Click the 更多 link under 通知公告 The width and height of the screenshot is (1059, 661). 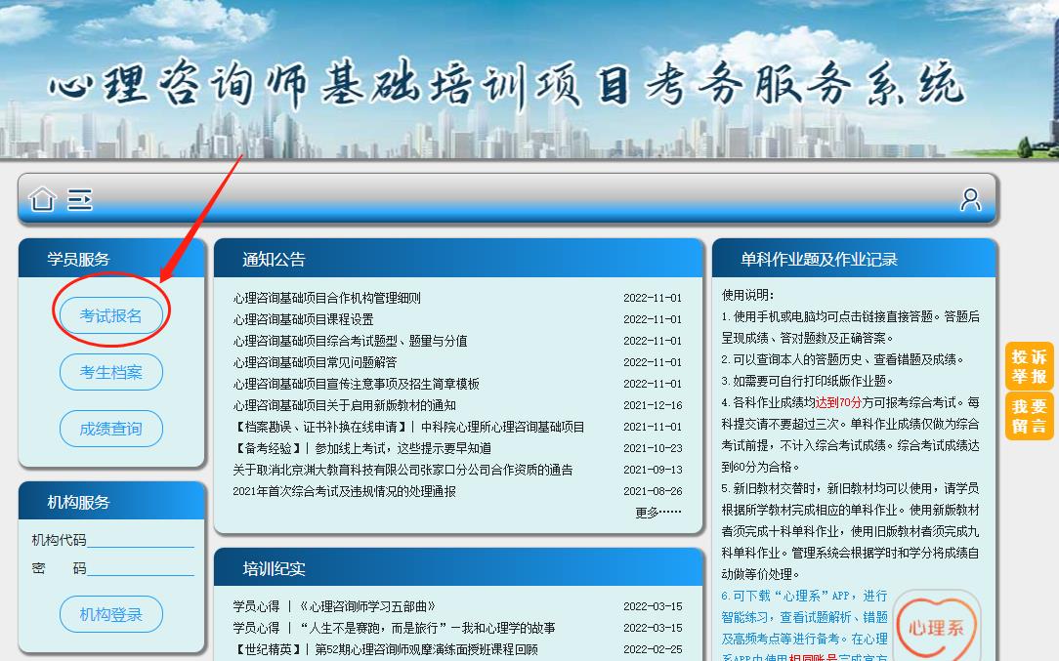point(657,513)
